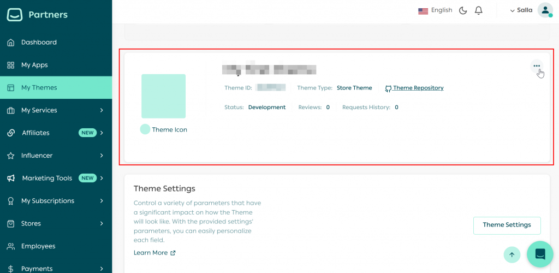Image resolution: width=559 pixels, height=273 pixels.
Task: Click the user profile avatar
Action: click(545, 10)
